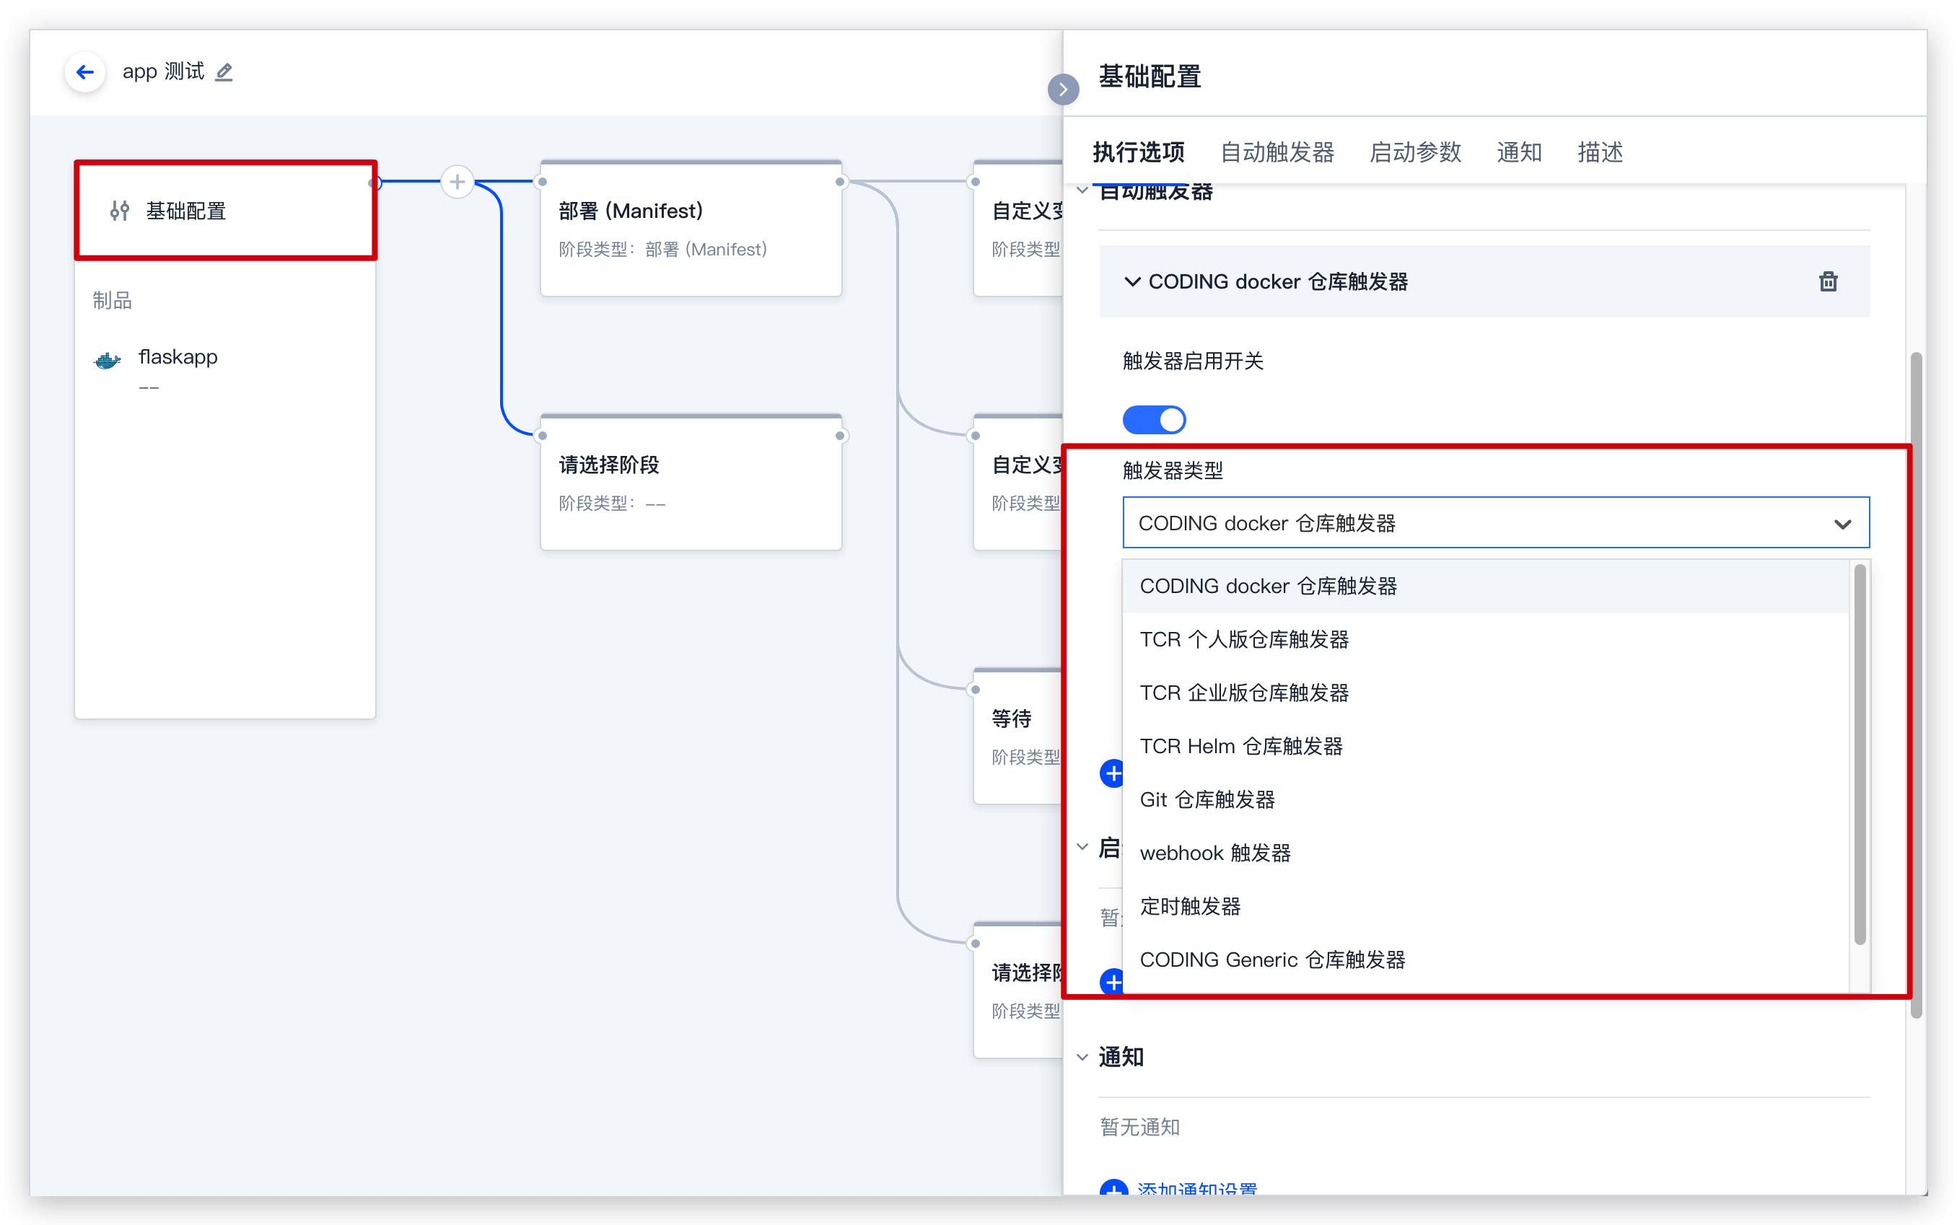Collapse the CODING docker 仓库触发器 header
Screen dimensions: 1957x1225
tap(1484, 281)
